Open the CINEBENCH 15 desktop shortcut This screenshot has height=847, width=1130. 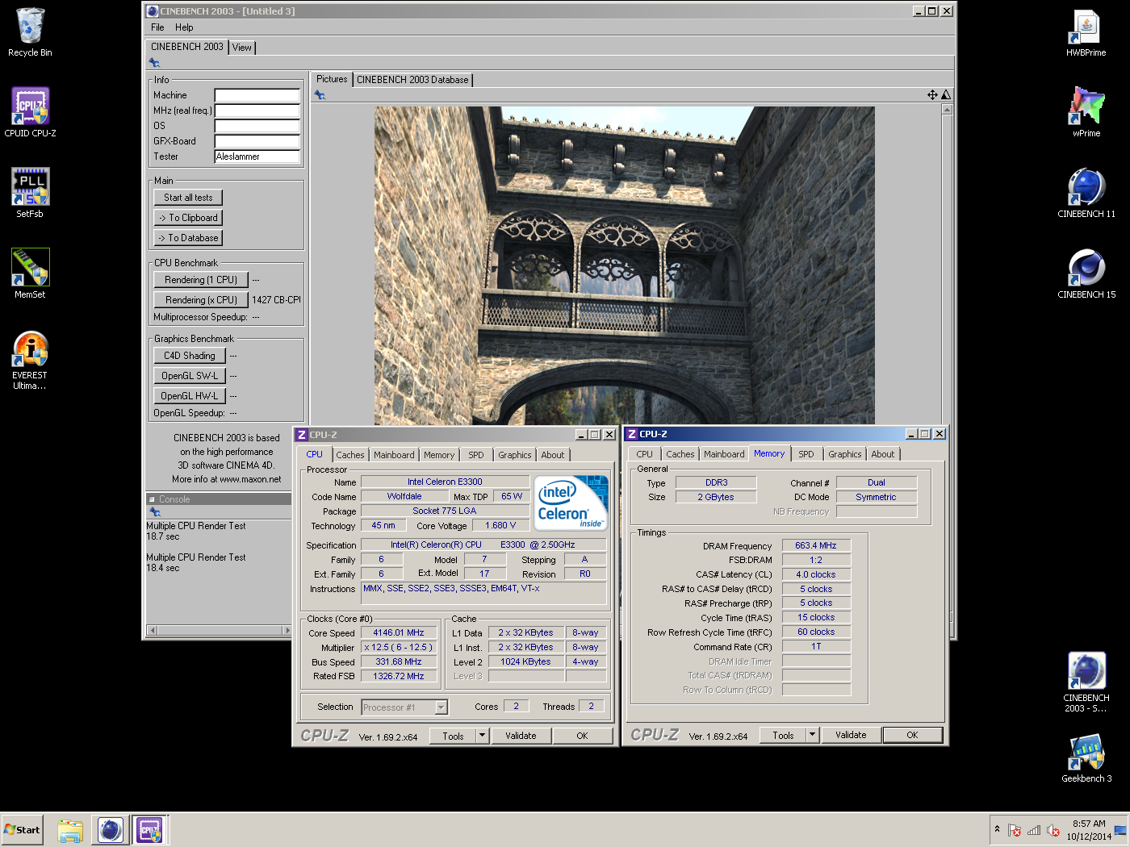coord(1086,274)
